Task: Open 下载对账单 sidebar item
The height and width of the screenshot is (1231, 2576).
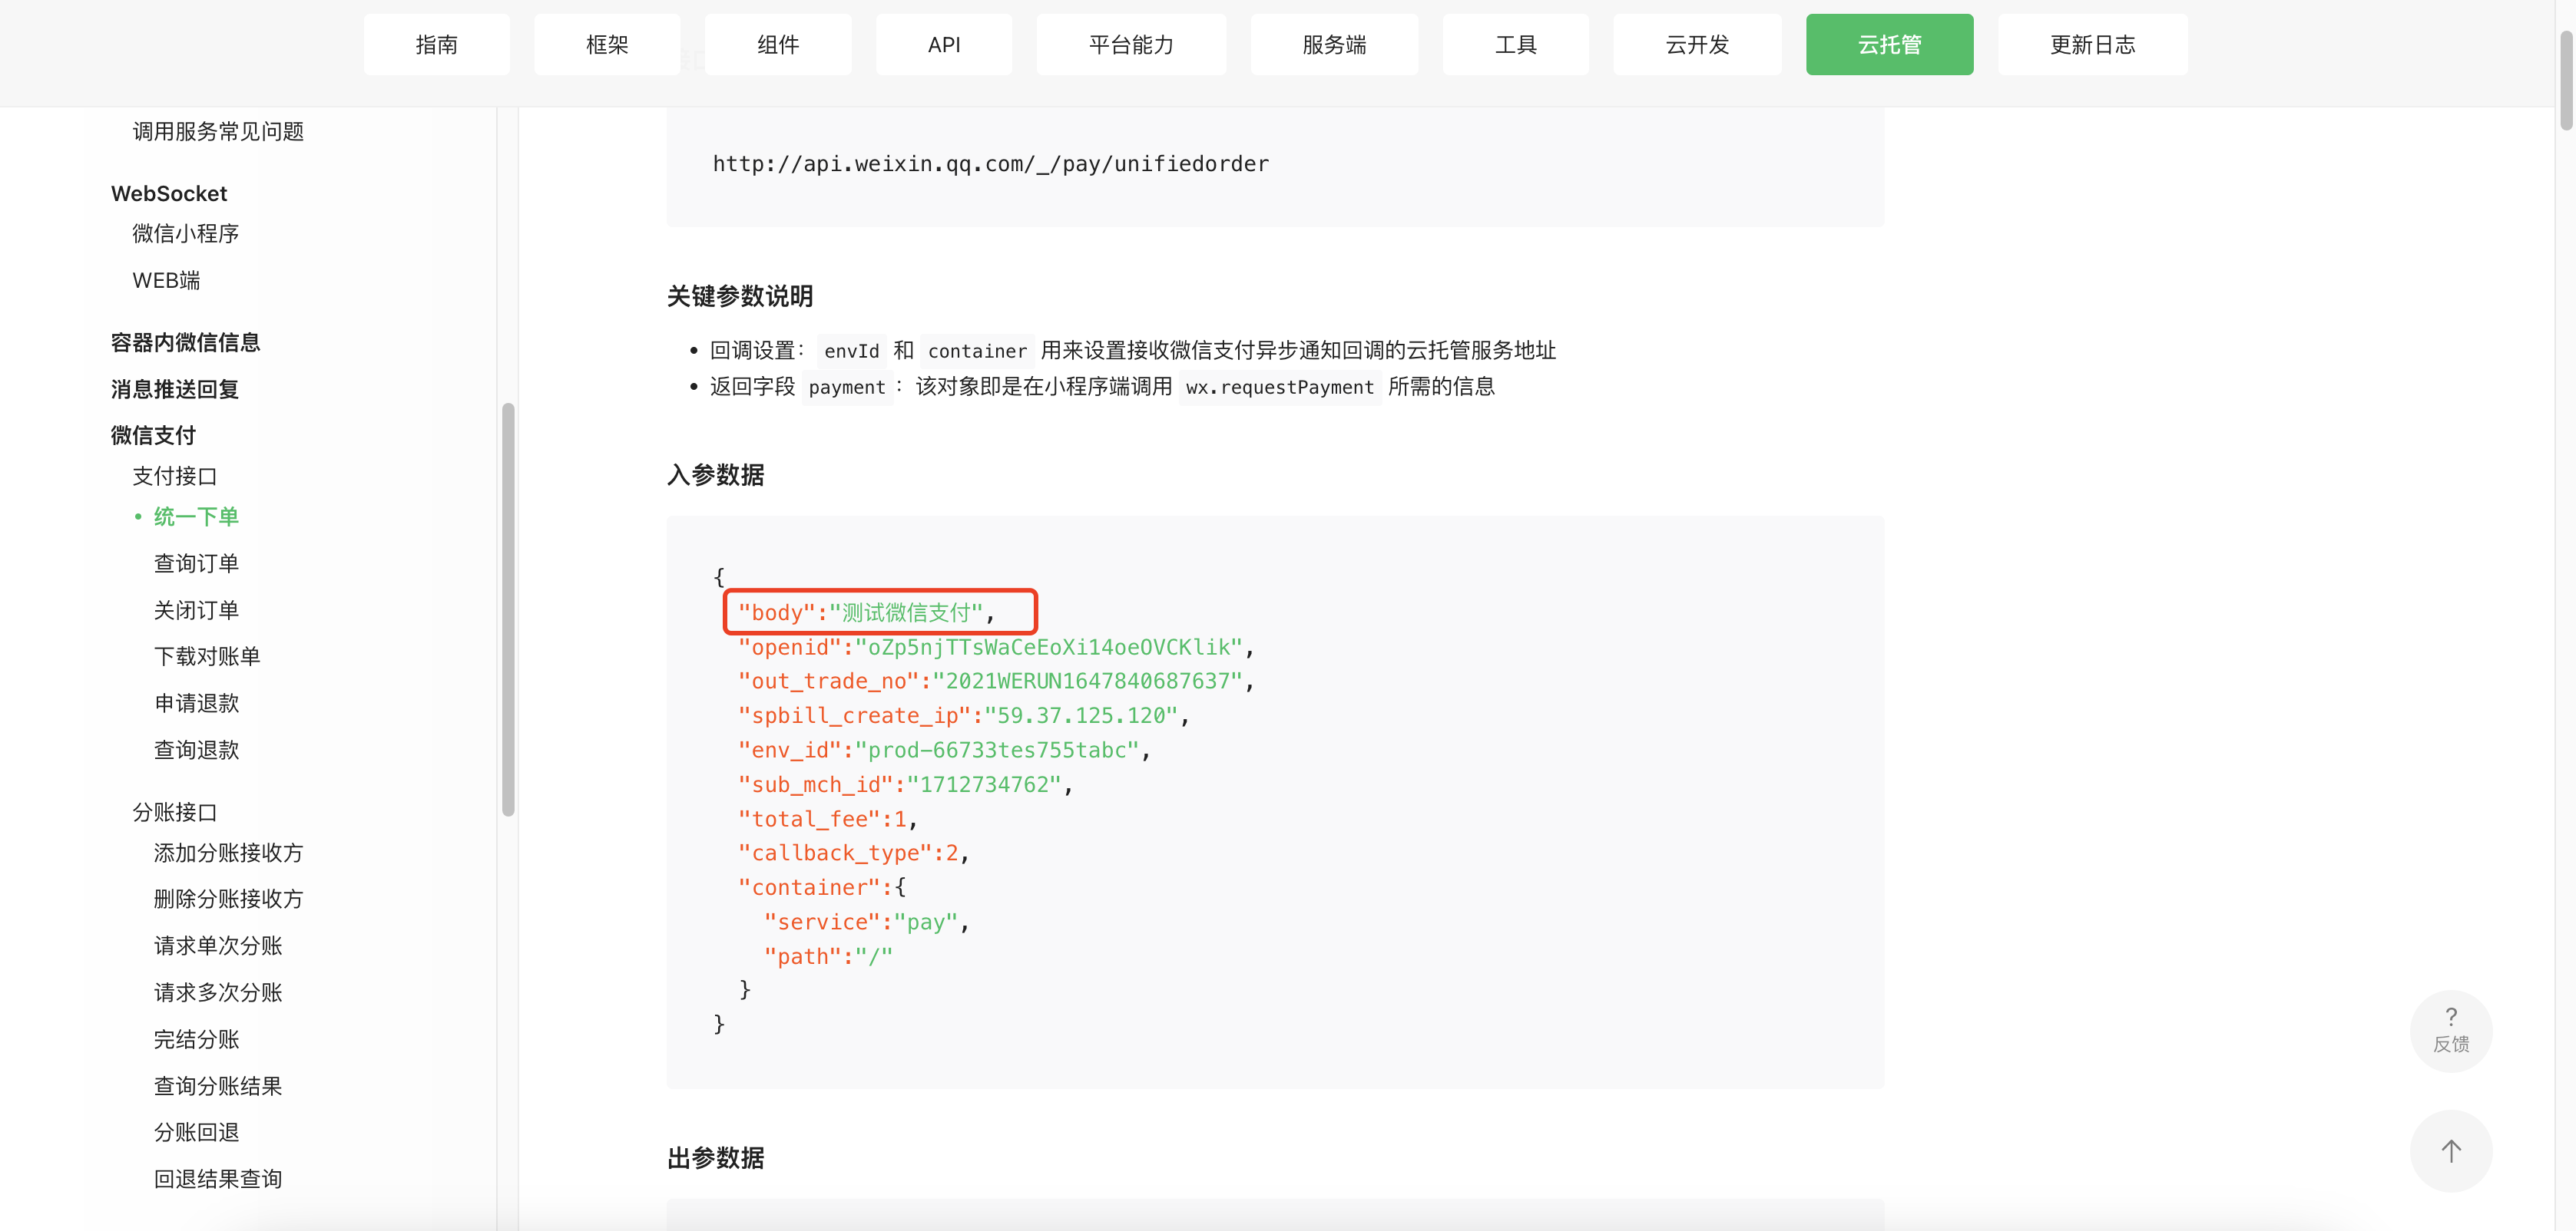Action: coord(207,656)
